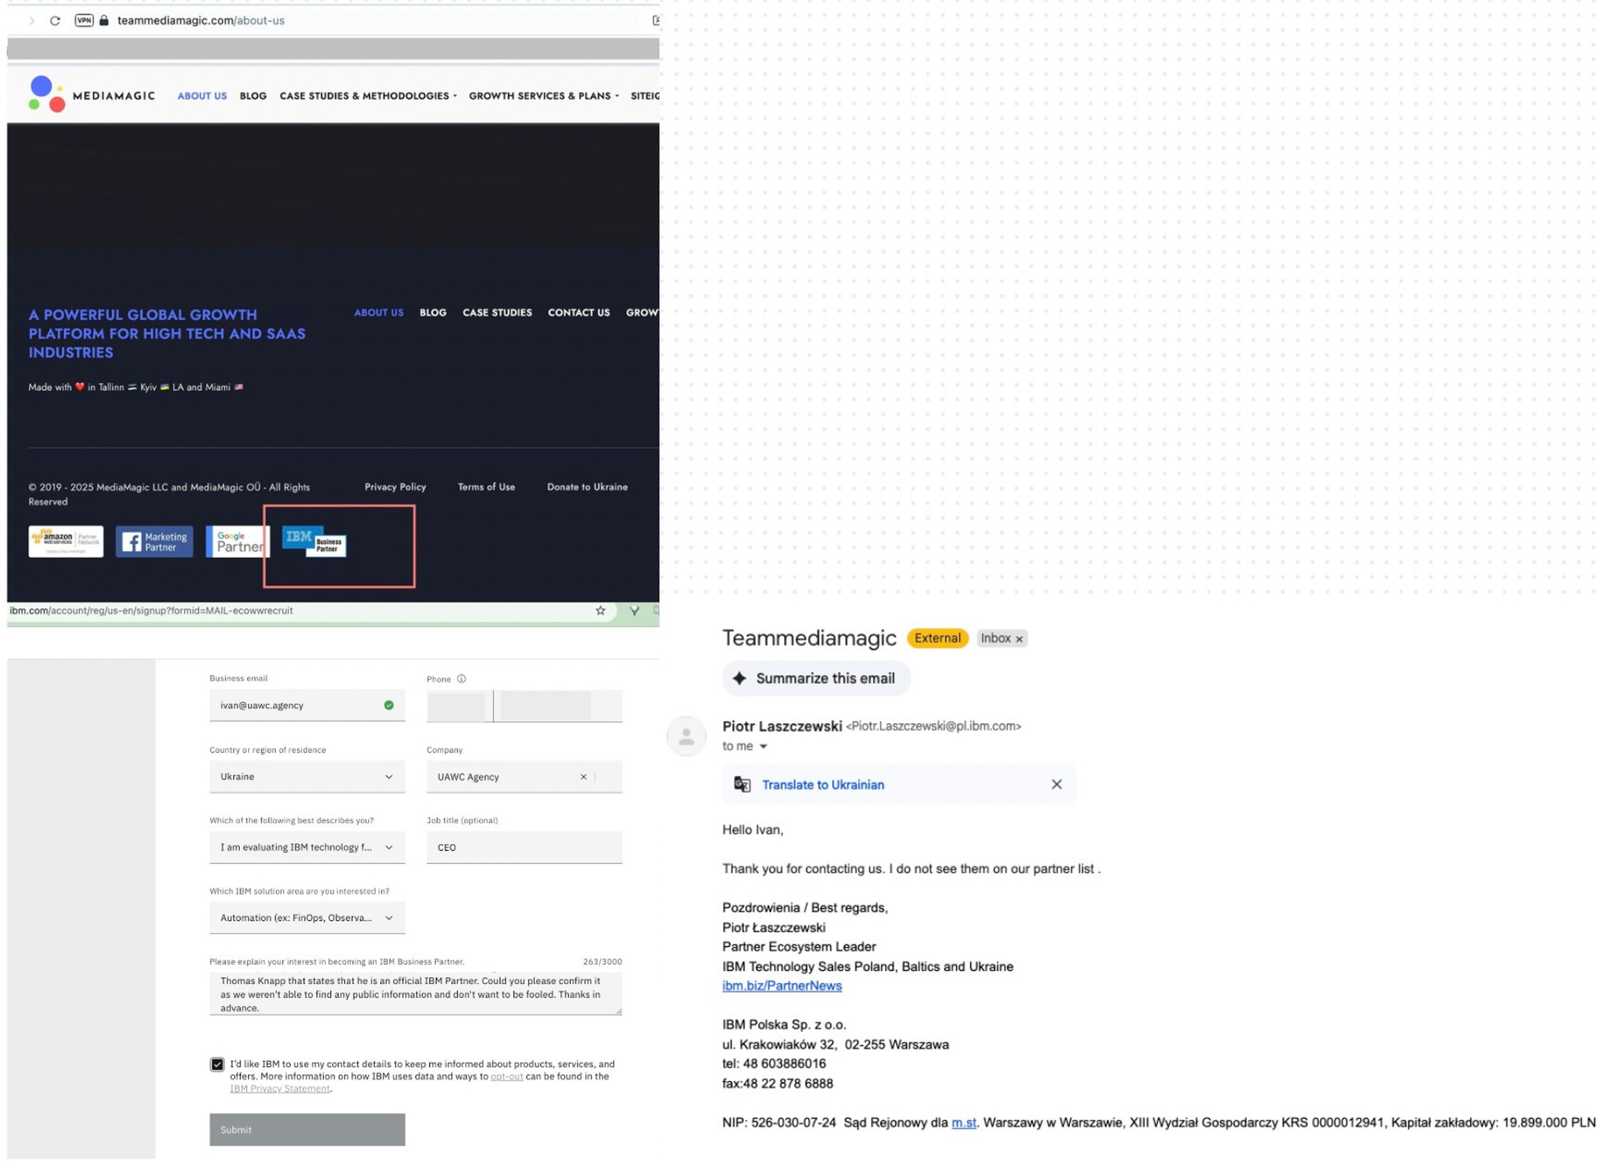Open BLOG in footer navigation
Image resolution: width=1603 pixels, height=1161 pixels.
click(433, 312)
